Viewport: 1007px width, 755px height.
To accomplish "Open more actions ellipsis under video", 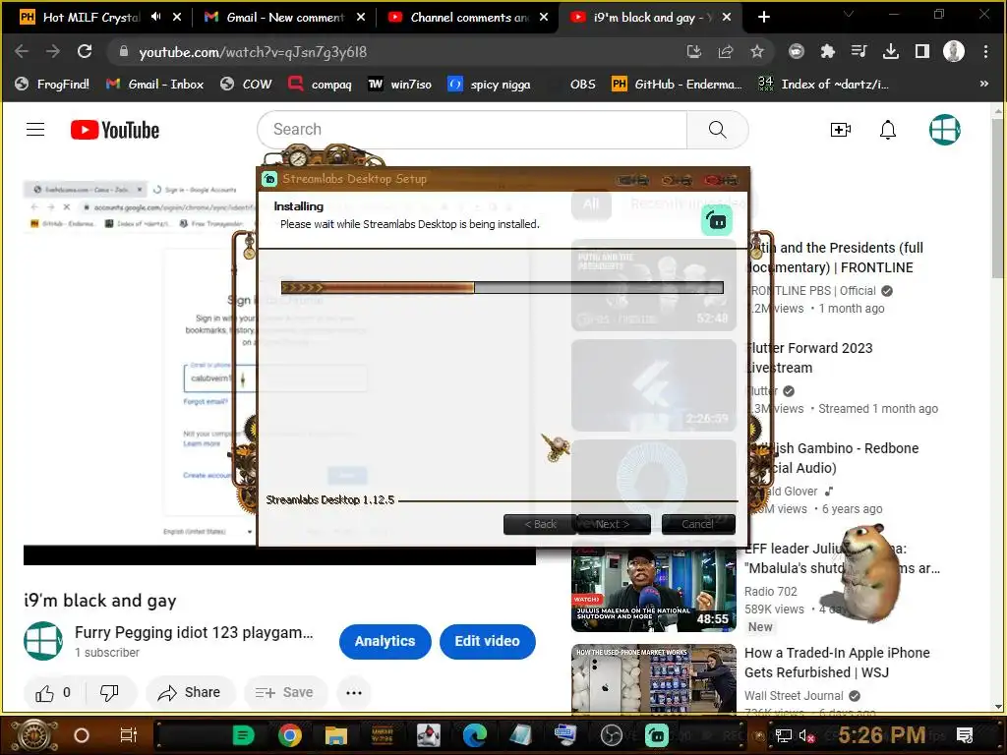I will tap(354, 693).
